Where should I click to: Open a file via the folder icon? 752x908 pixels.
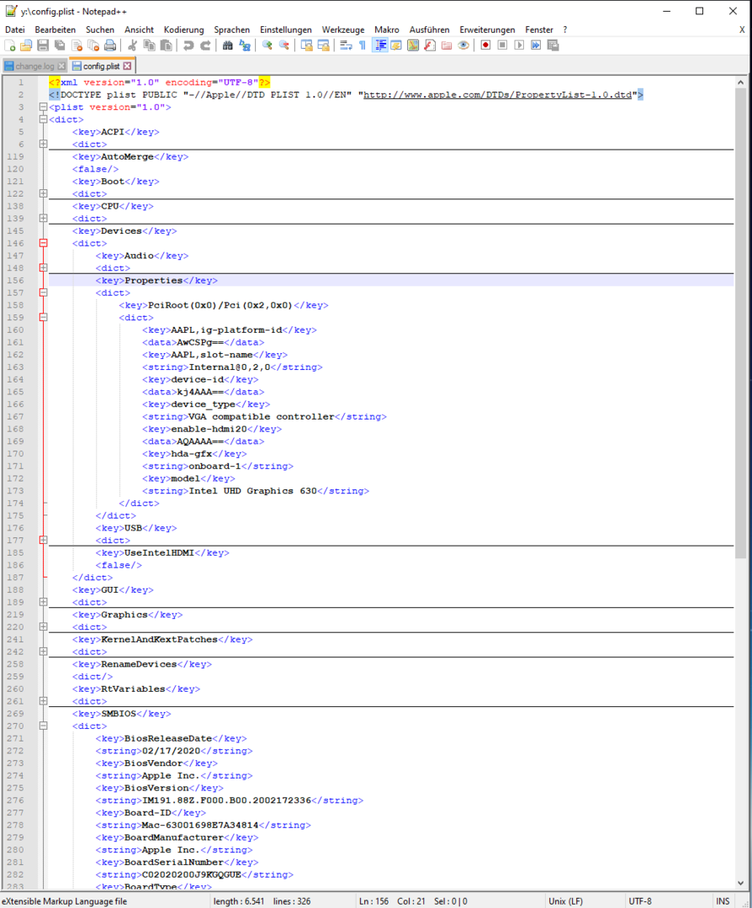coord(26,45)
